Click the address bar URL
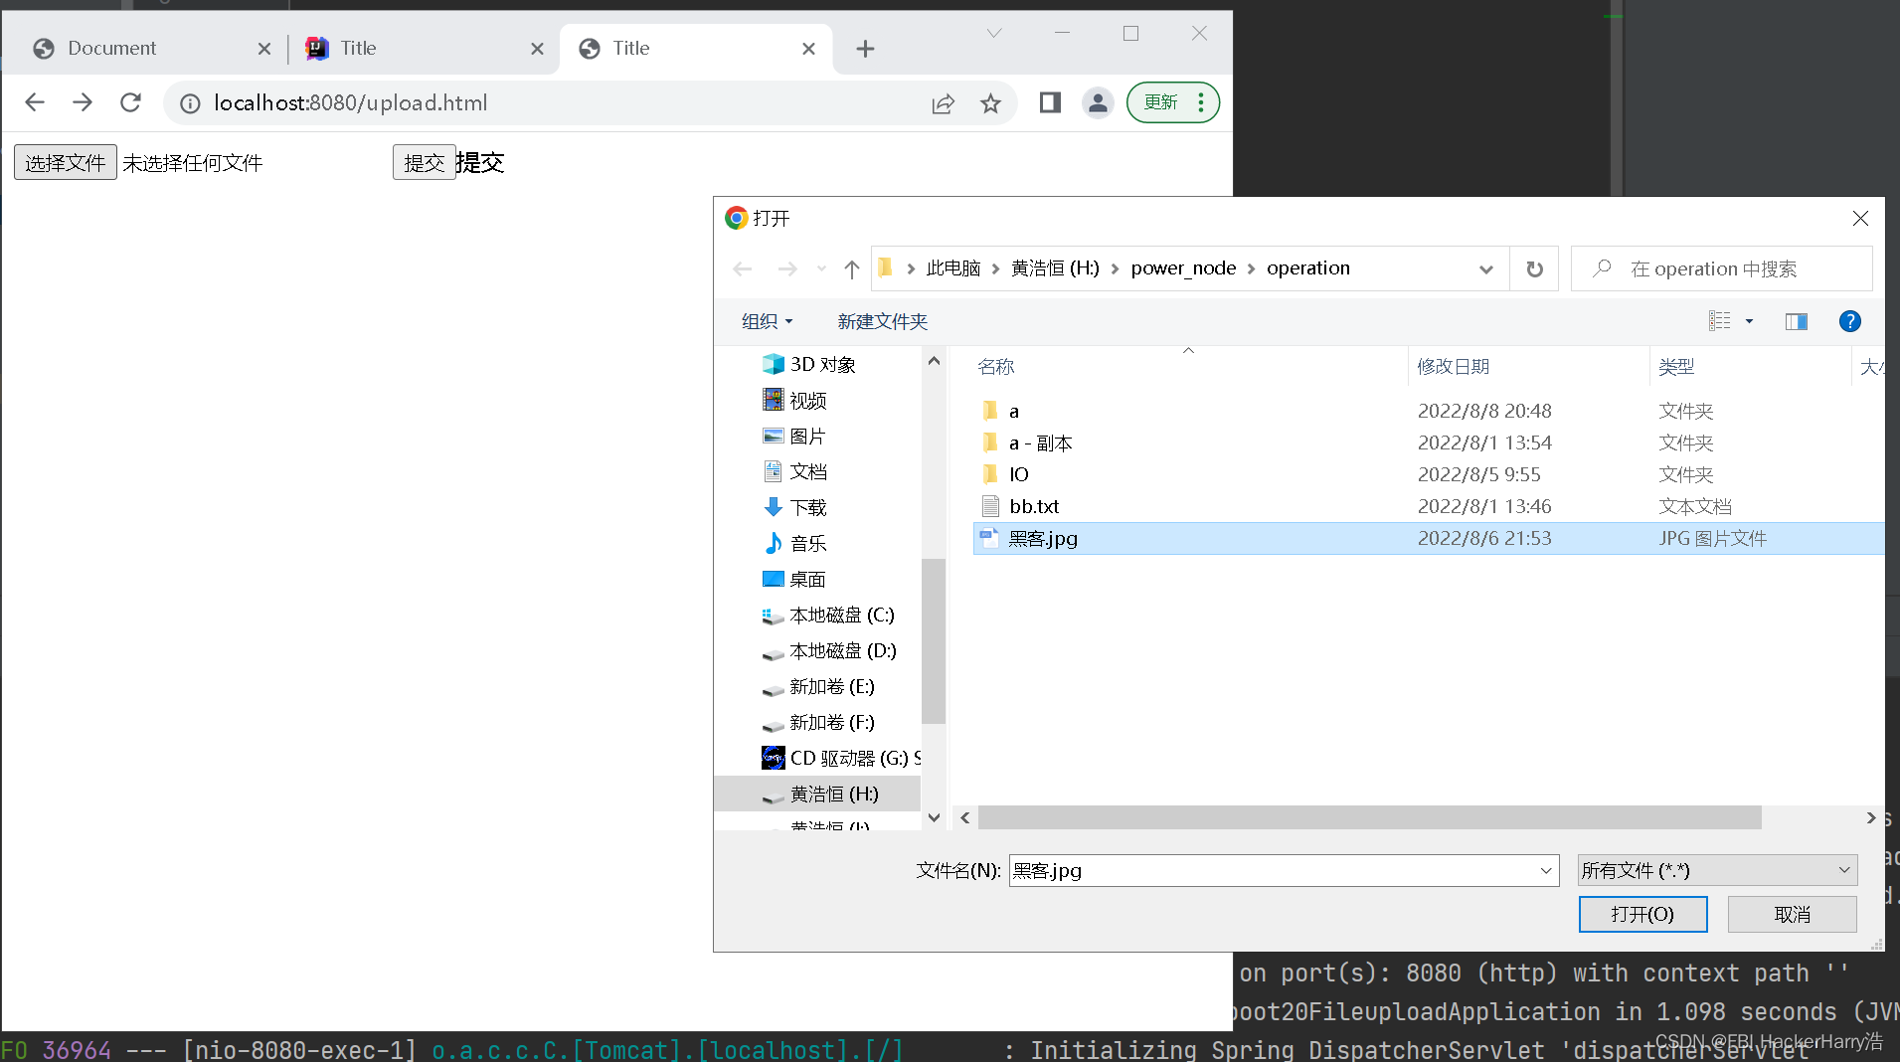The image size is (1900, 1062). tap(351, 103)
